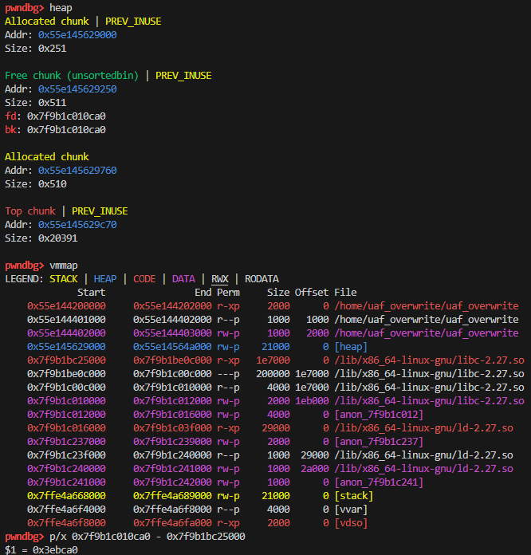Viewport: 531px width, 555px height.
Task: Click the 'Size: 0x20391' line
Action: click(x=41, y=238)
